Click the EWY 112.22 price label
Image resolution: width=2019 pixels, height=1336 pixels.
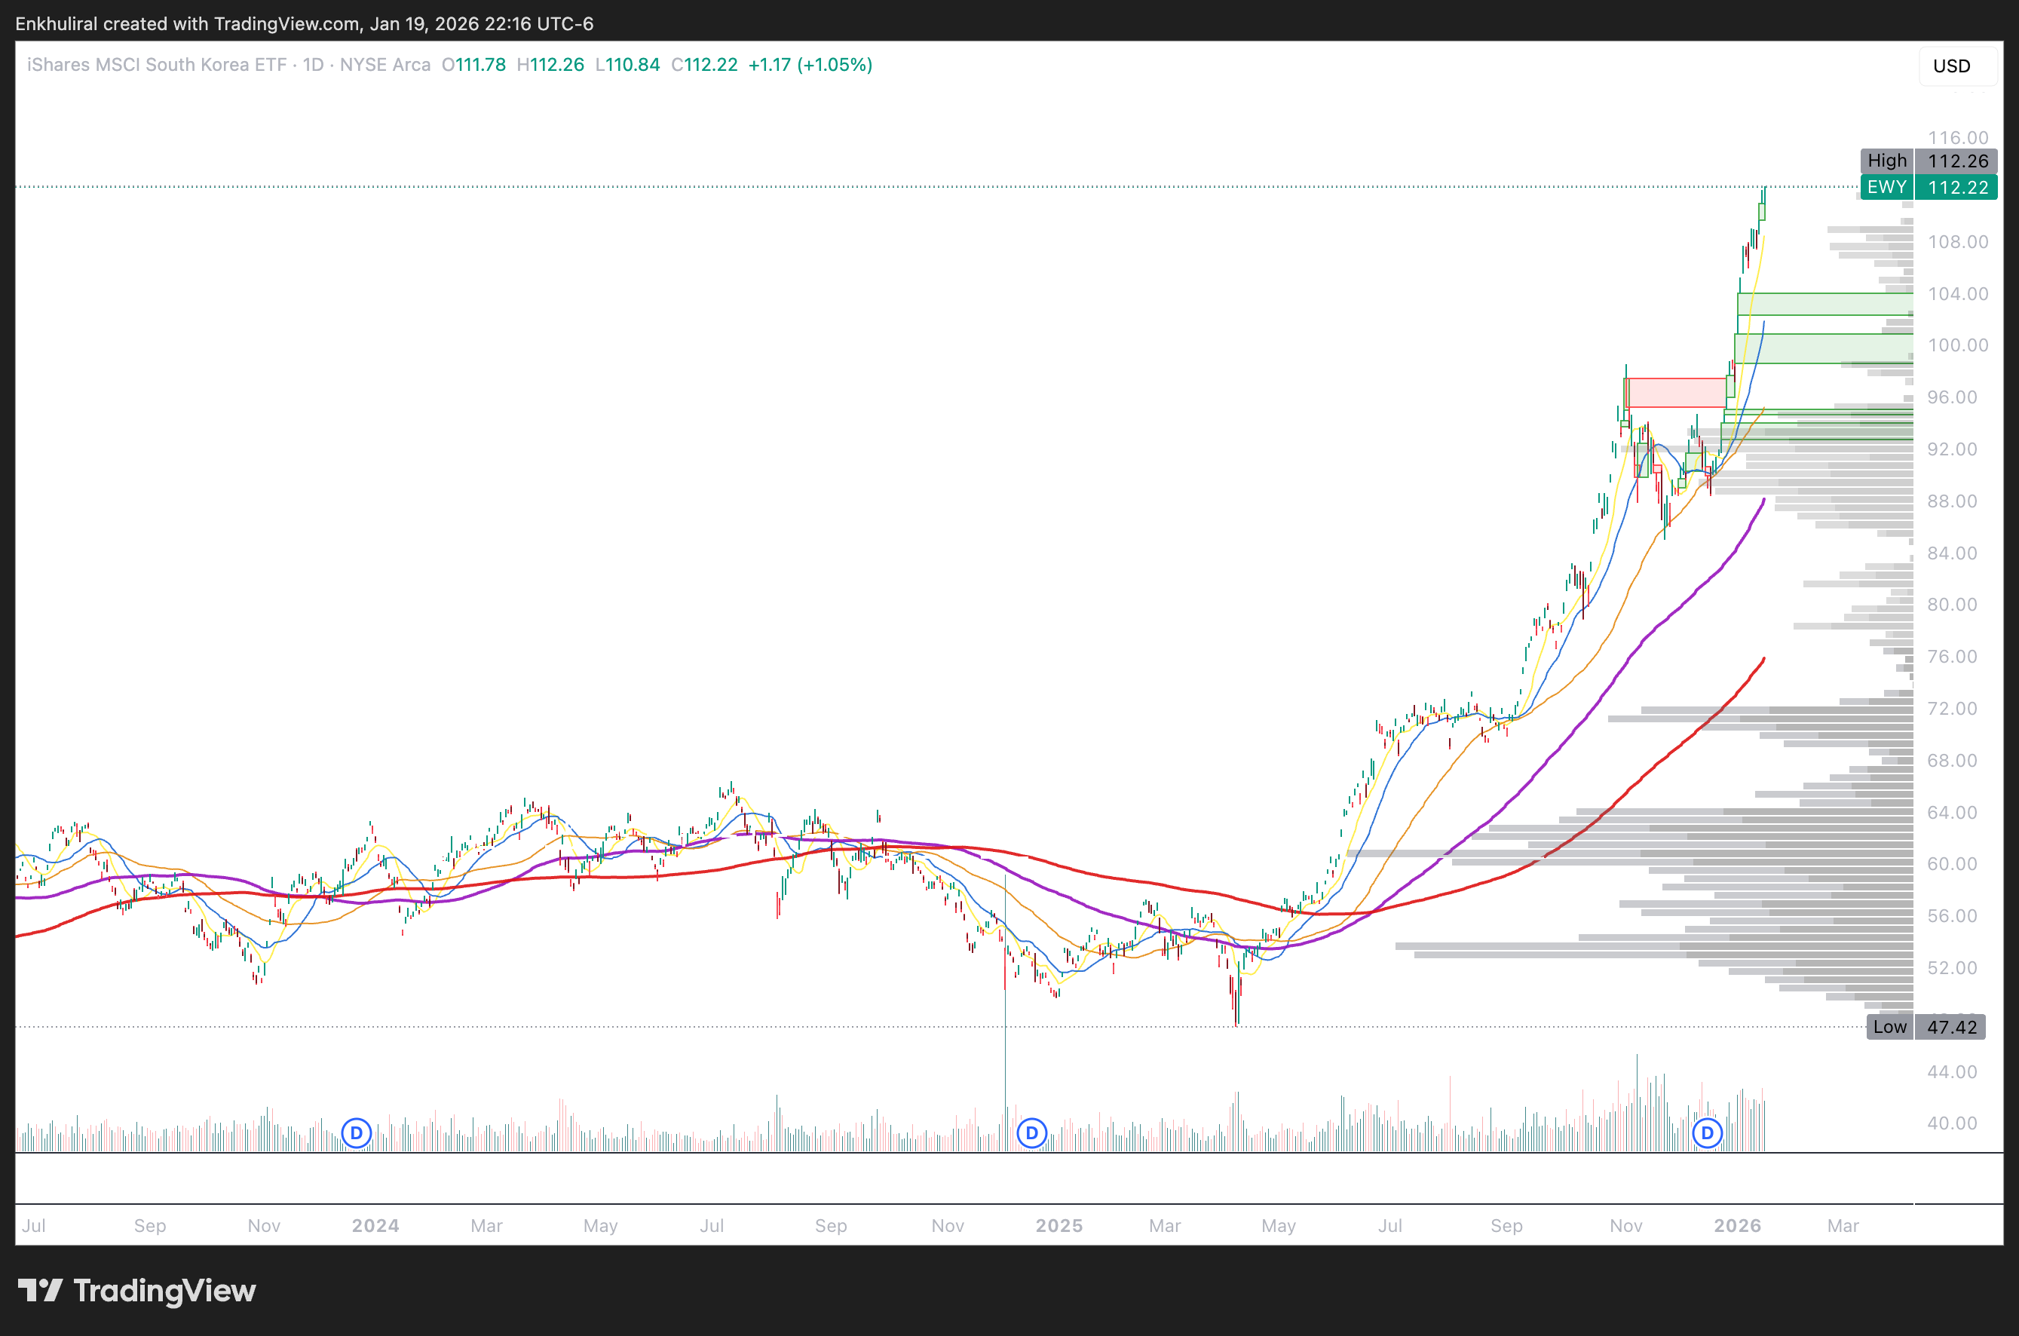pos(1928,188)
